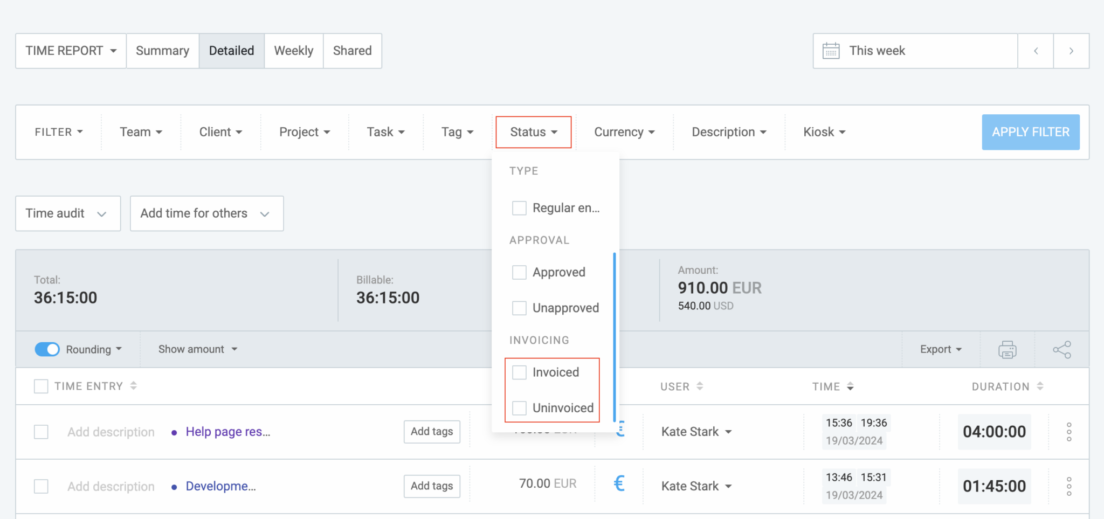Open the Export dropdown
Viewport: 1104px width, 519px height.
coord(940,349)
